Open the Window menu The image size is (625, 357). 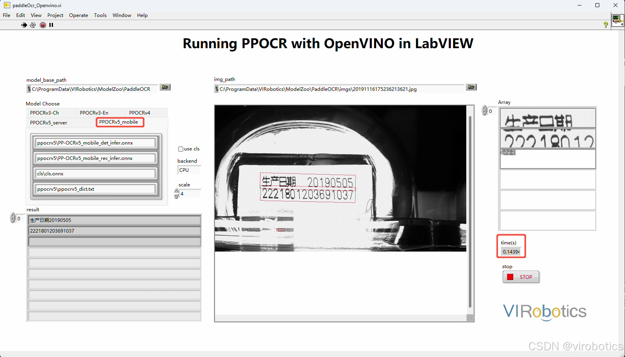coord(122,15)
